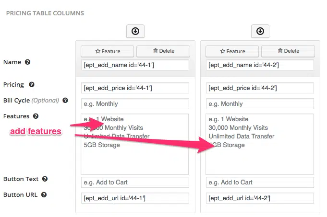327x217 pixels.
Task: Mark column 44-1 as Feature
Action: coord(107,51)
